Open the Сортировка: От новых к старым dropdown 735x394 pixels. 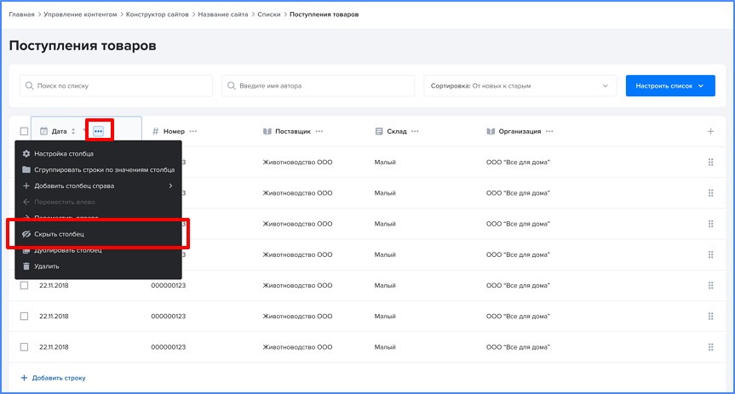pyautogui.click(x=520, y=86)
